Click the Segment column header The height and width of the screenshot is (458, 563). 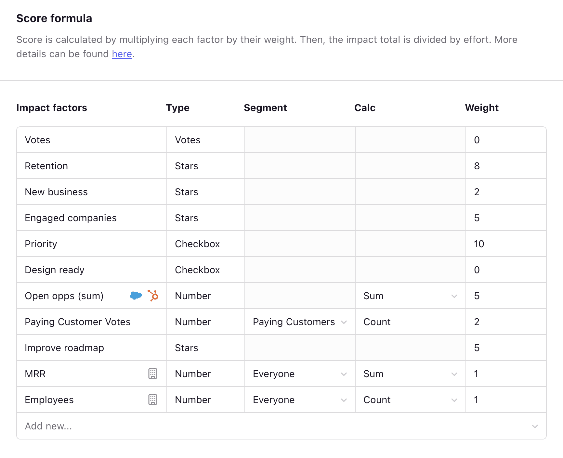[265, 108]
